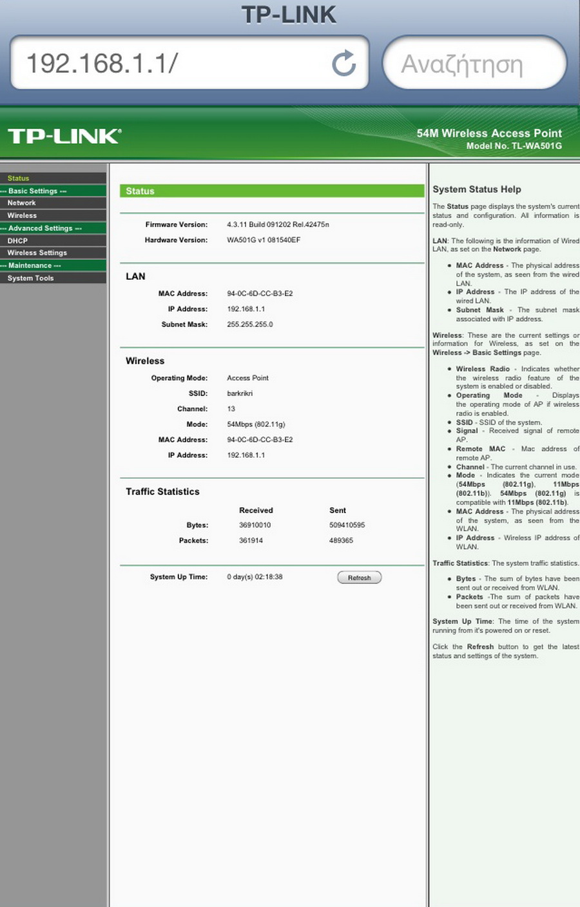This screenshot has width=580, height=907.
Task: Select system up time 0 day(s) 02:18:38
Action: pyautogui.click(x=255, y=577)
